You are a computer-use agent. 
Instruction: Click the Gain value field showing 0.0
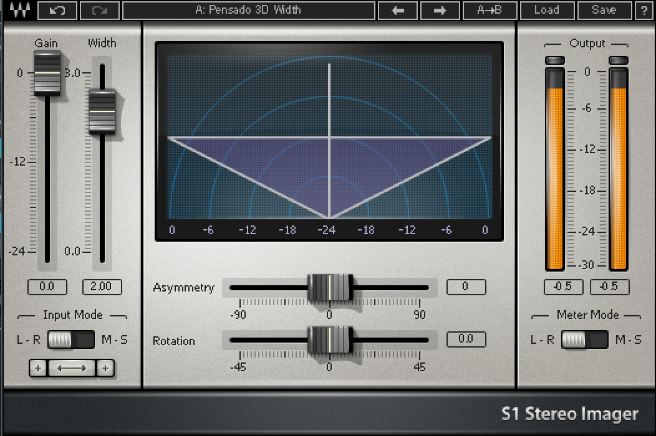click(47, 287)
